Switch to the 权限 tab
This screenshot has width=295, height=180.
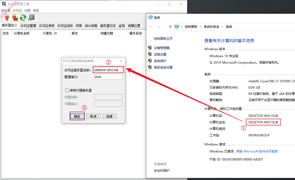79,26
